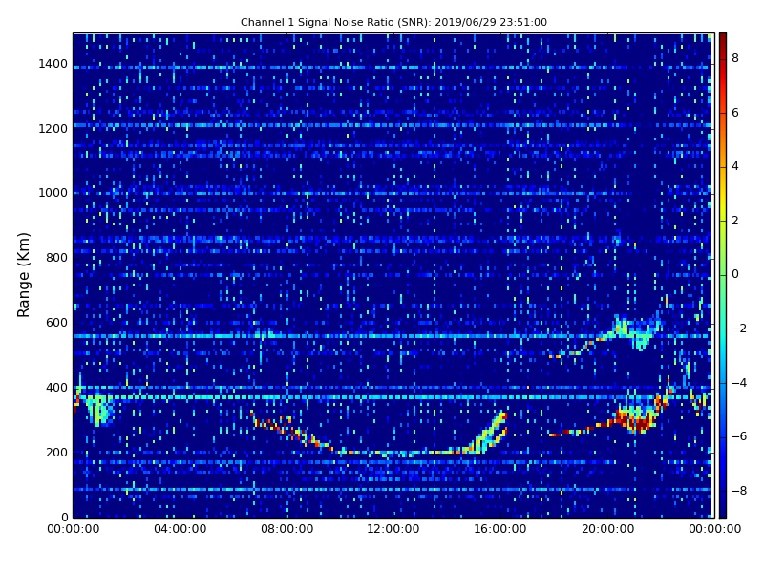Click the 08:00:00 time tick label
Image resolution: width=764 pixels, height=573 pixels.
(287, 529)
